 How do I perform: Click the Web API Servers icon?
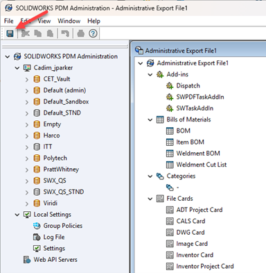27,260
